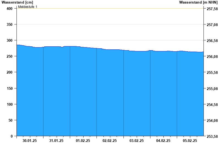Select the 03.02.25 date label
The image size is (220, 151).
coord(137,141)
